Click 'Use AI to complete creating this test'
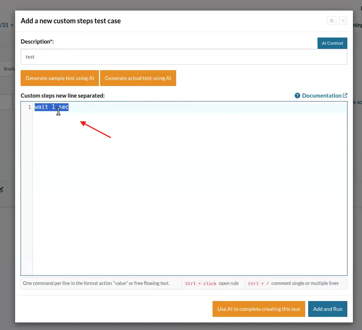 click(x=259, y=309)
